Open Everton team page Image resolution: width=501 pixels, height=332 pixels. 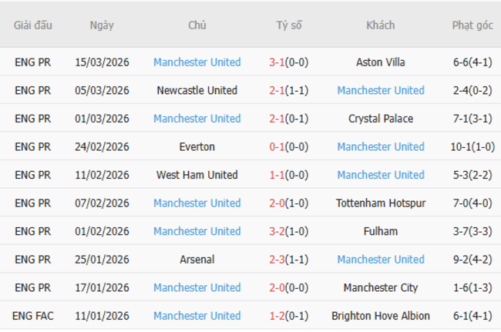[197, 147]
